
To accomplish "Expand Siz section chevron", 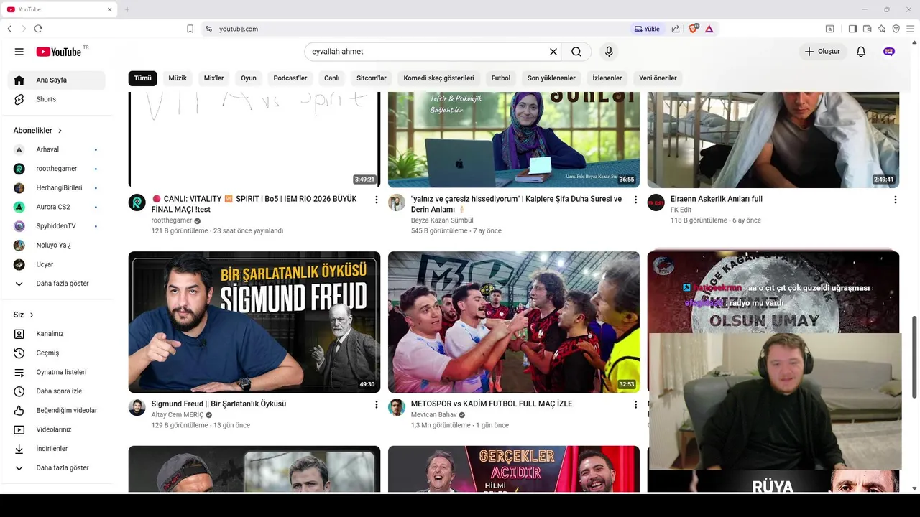I will [x=32, y=315].
